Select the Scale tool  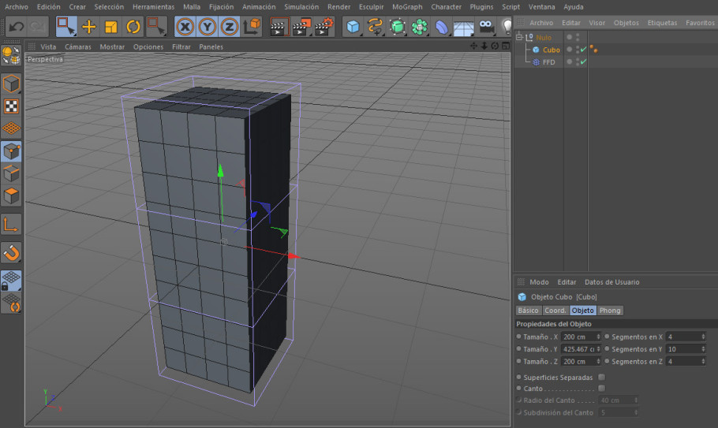[x=110, y=27]
